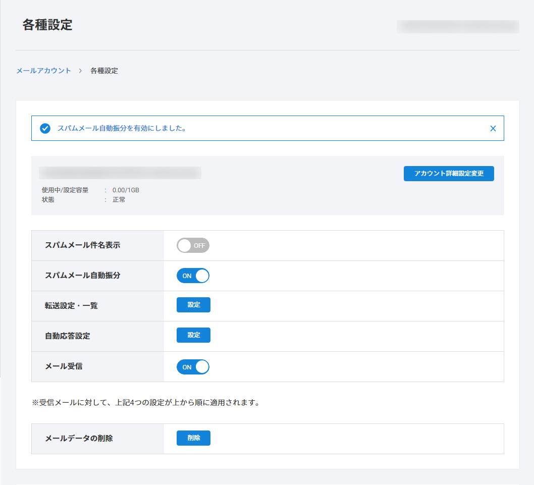
Task: Select the 各種設定 breadcrumb item
Action: click(x=104, y=71)
